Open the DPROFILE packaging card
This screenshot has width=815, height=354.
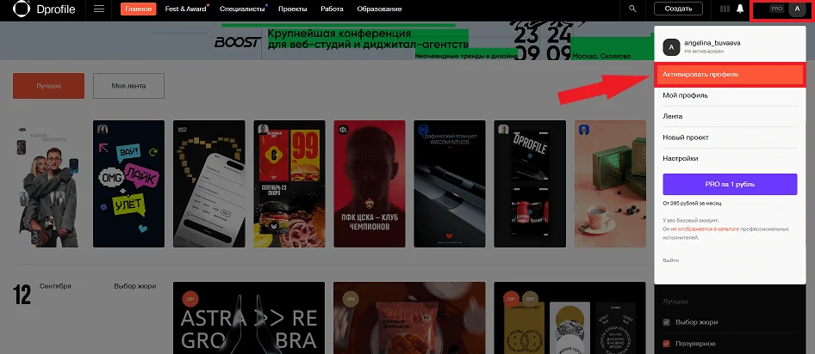coord(530,184)
